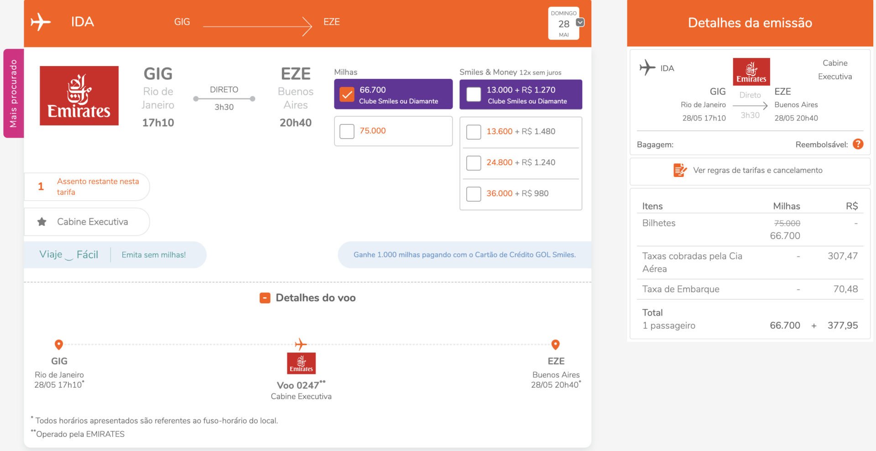Click the Detalhes da emissão header
Image resolution: width=876 pixels, height=451 pixels.
(750, 23)
